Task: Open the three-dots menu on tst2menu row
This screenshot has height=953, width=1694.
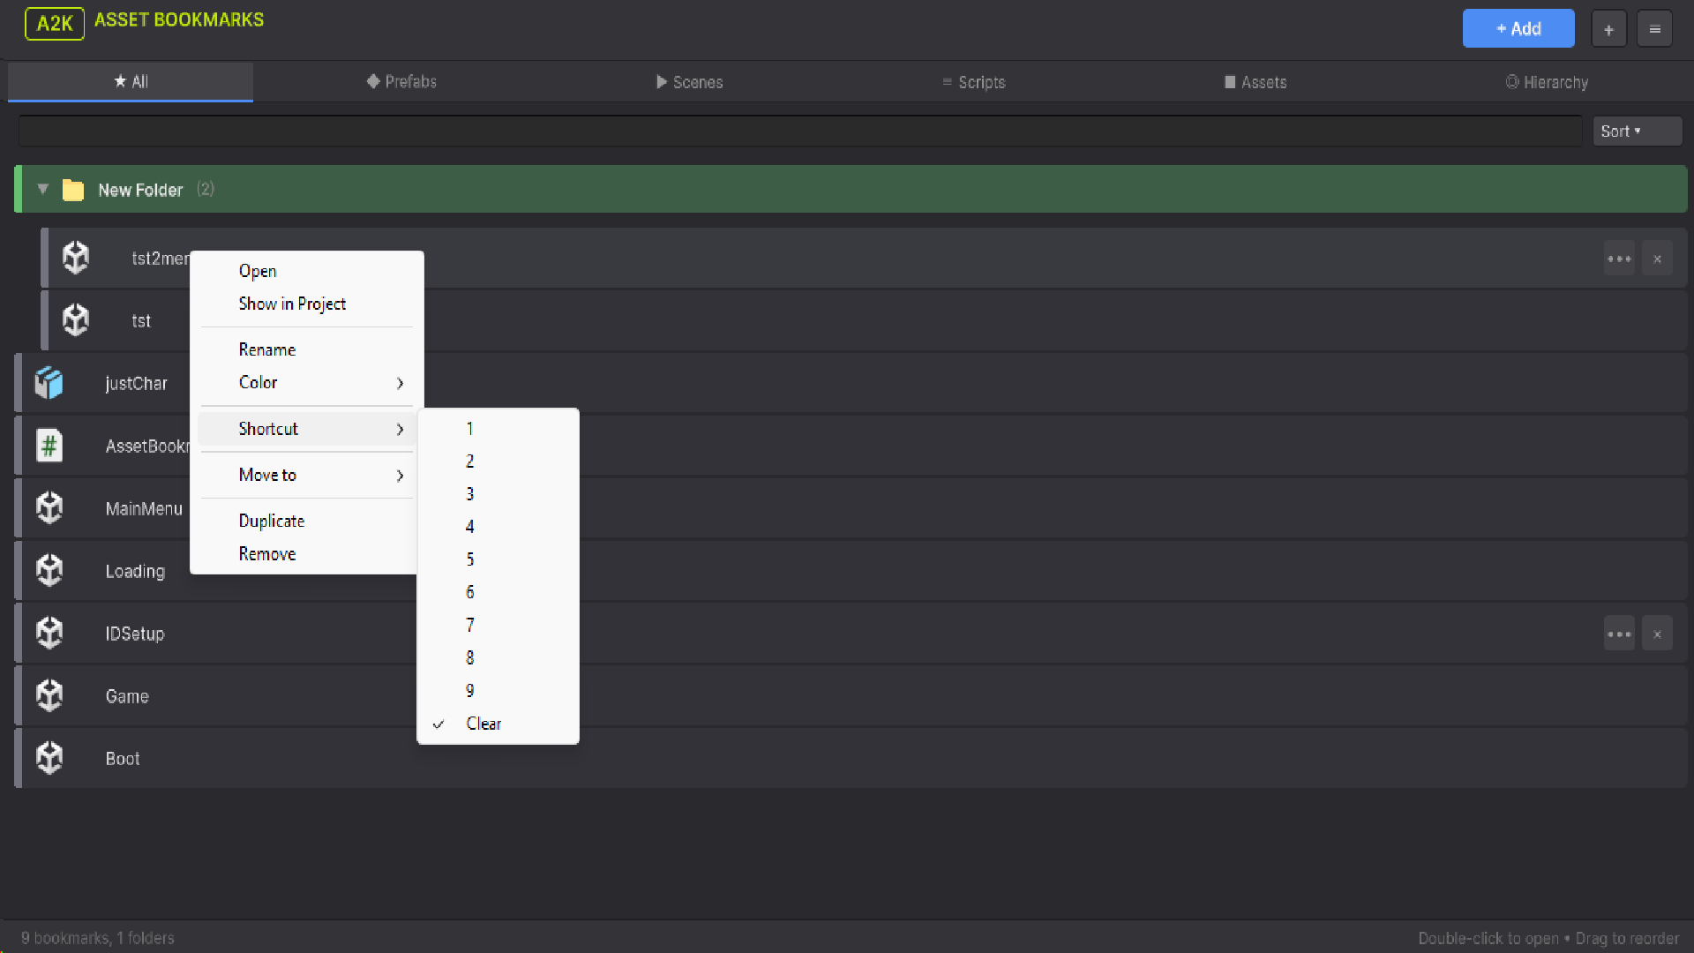Action: tap(1619, 259)
